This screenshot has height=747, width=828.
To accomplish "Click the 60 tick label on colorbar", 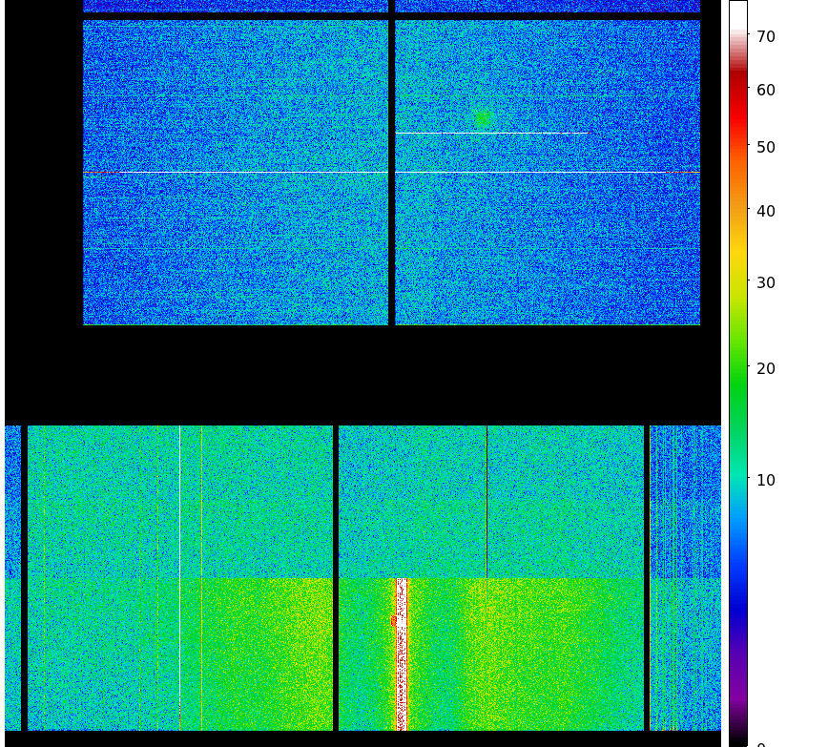I will pyautogui.click(x=765, y=91).
